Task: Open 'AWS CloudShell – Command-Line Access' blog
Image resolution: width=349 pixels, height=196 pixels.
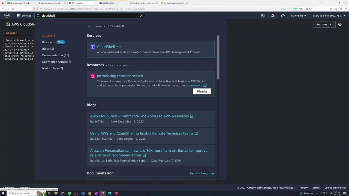Action: 142,116
